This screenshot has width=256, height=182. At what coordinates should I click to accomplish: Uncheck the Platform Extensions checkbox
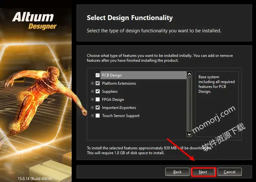click(97, 83)
